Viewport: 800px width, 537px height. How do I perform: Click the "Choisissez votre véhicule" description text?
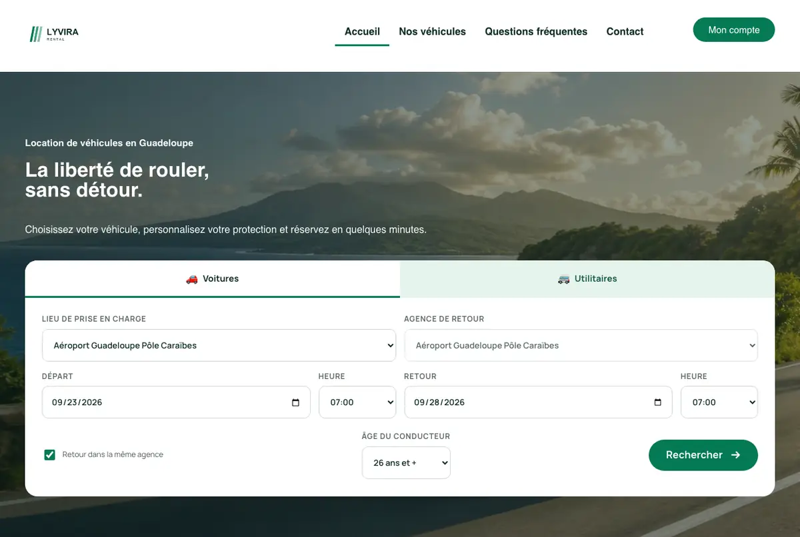coord(225,229)
